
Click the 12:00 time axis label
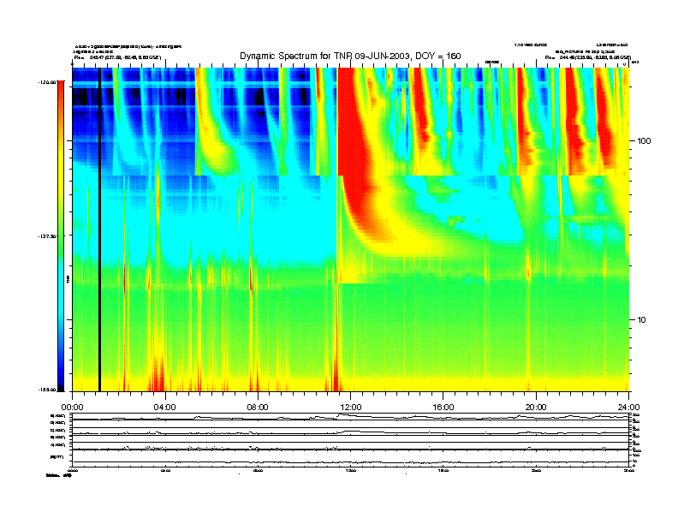(351, 408)
